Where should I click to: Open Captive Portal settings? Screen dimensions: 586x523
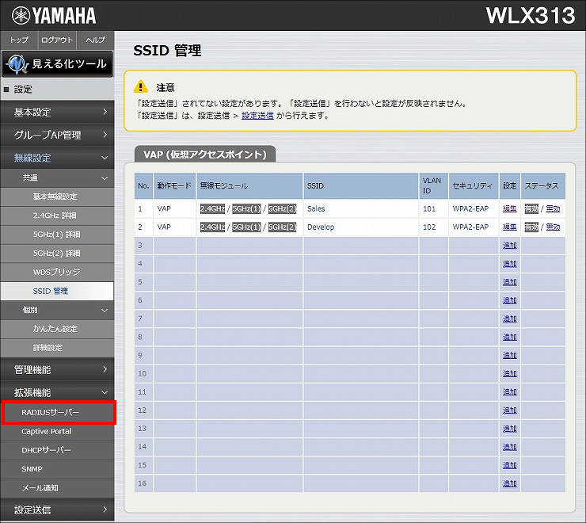(x=57, y=431)
